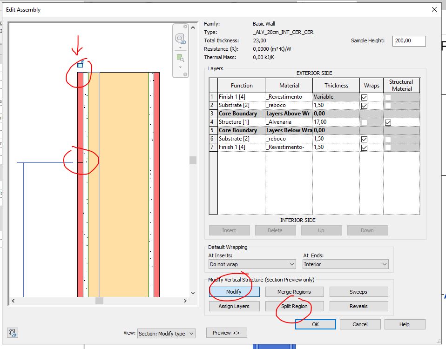The height and width of the screenshot is (349, 446).
Task: Click the Preview >> button
Action: (x=226, y=333)
